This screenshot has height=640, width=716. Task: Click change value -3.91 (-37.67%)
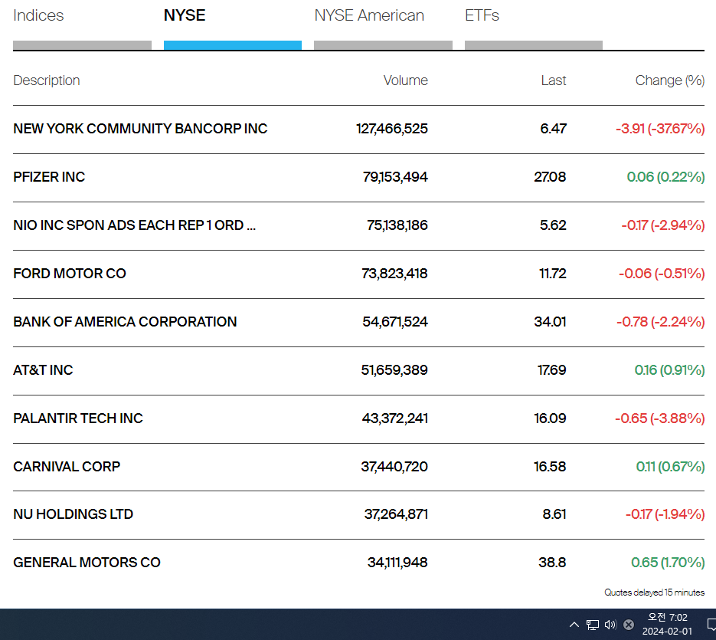click(x=660, y=129)
